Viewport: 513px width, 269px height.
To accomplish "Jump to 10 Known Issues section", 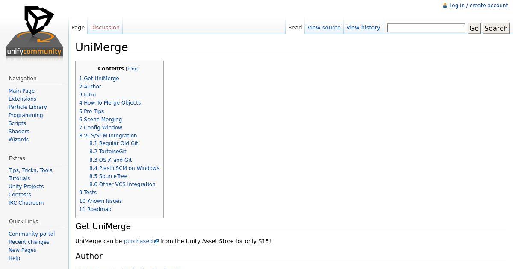I will [x=100, y=201].
